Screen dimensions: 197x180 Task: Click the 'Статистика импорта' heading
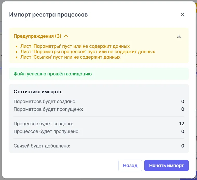click(x=38, y=91)
